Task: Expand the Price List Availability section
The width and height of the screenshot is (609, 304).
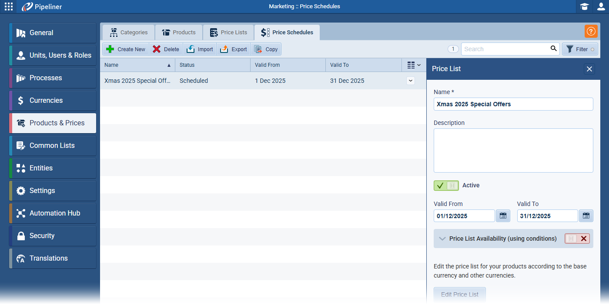Action: (442, 239)
